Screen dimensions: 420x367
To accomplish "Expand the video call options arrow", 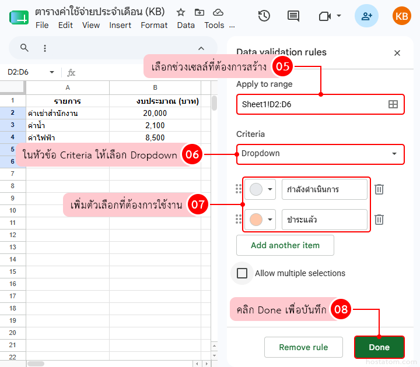I will click(339, 16).
